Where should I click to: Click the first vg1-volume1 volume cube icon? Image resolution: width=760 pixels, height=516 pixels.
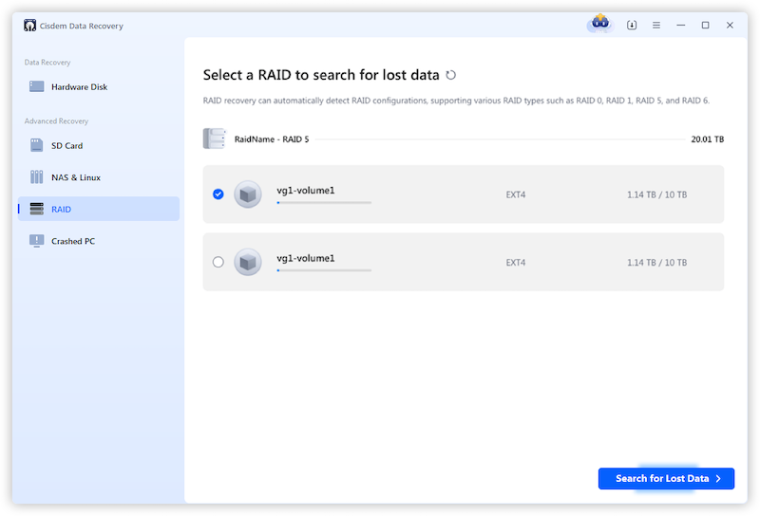248,194
